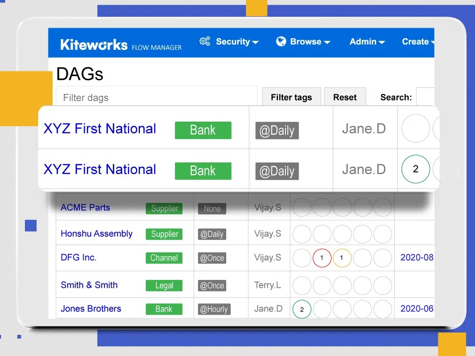This screenshot has width=475, height=356.
Task: Click the yellow status circle in DFG Inc. row
Action: 342,258
